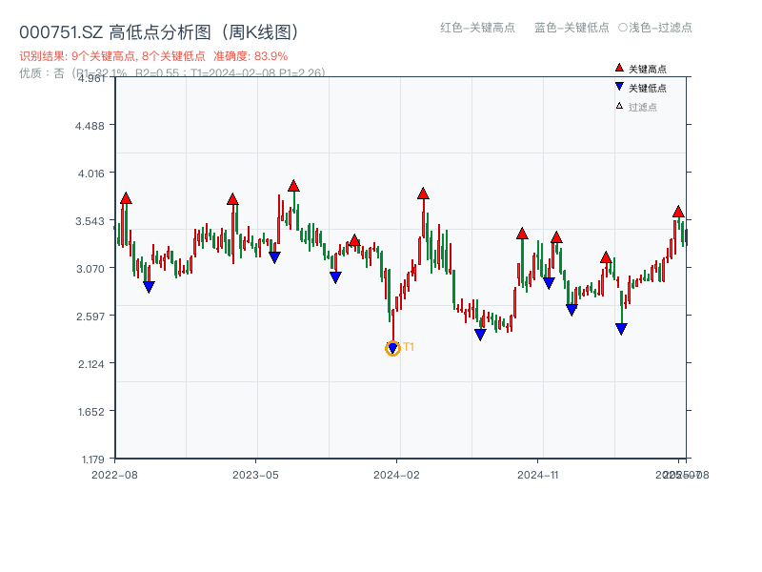Click the blue 关键低点 triangle in the legend

(x=619, y=87)
